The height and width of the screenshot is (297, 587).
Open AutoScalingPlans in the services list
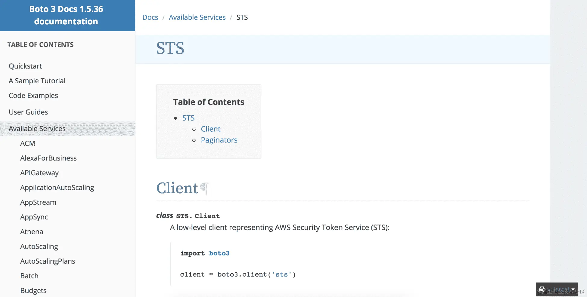pos(48,261)
